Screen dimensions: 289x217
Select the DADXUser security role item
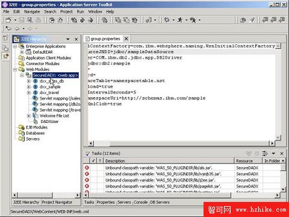[49, 122]
